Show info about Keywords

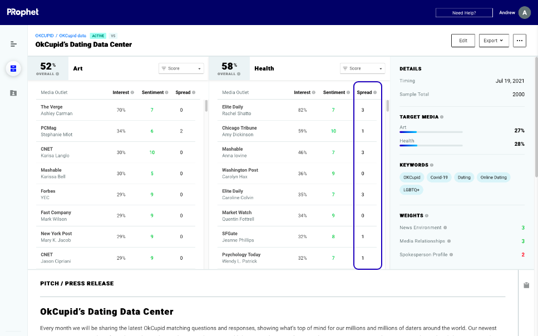point(432,165)
